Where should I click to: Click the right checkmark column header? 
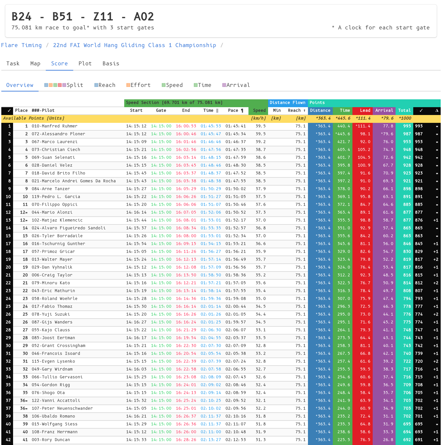point(421,110)
